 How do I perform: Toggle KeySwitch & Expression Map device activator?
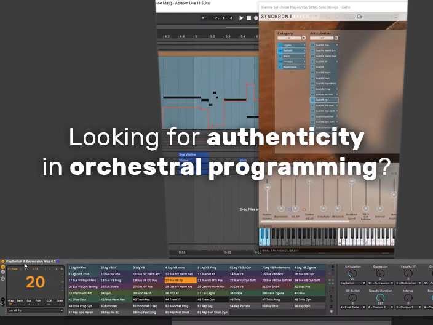click(x=2, y=261)
